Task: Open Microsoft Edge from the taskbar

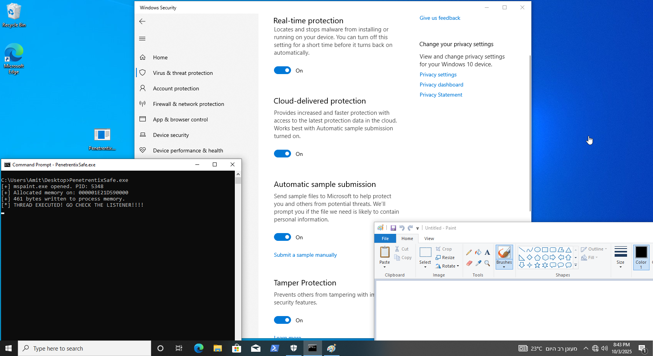Action: pyautogui.click(x=199, y=348)
